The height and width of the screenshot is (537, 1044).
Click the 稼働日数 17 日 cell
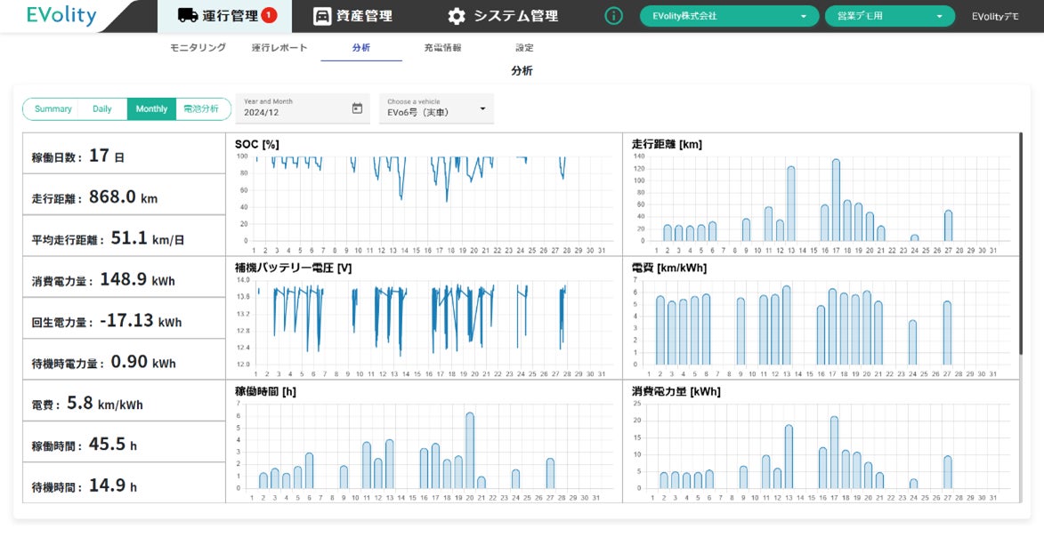125,154
